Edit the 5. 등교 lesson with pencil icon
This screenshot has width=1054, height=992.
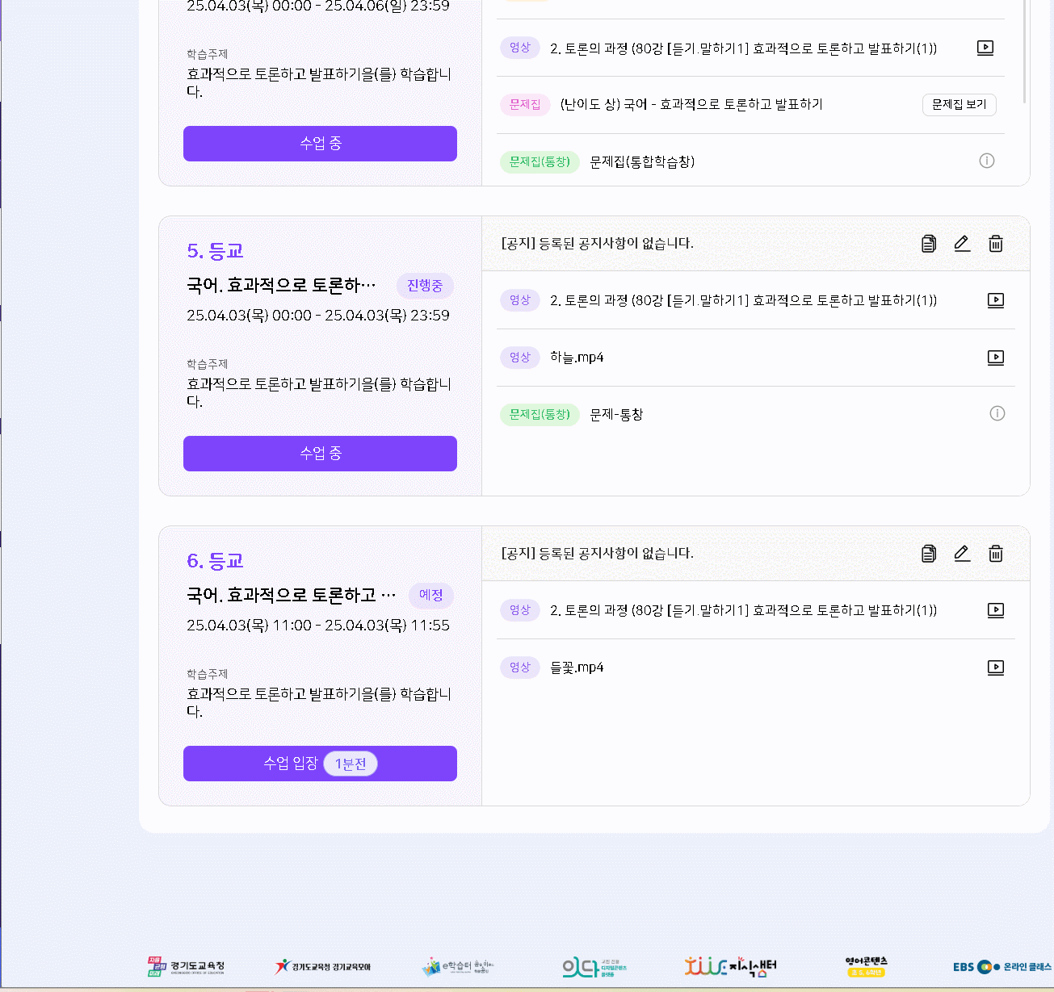(x=962, y=244)
